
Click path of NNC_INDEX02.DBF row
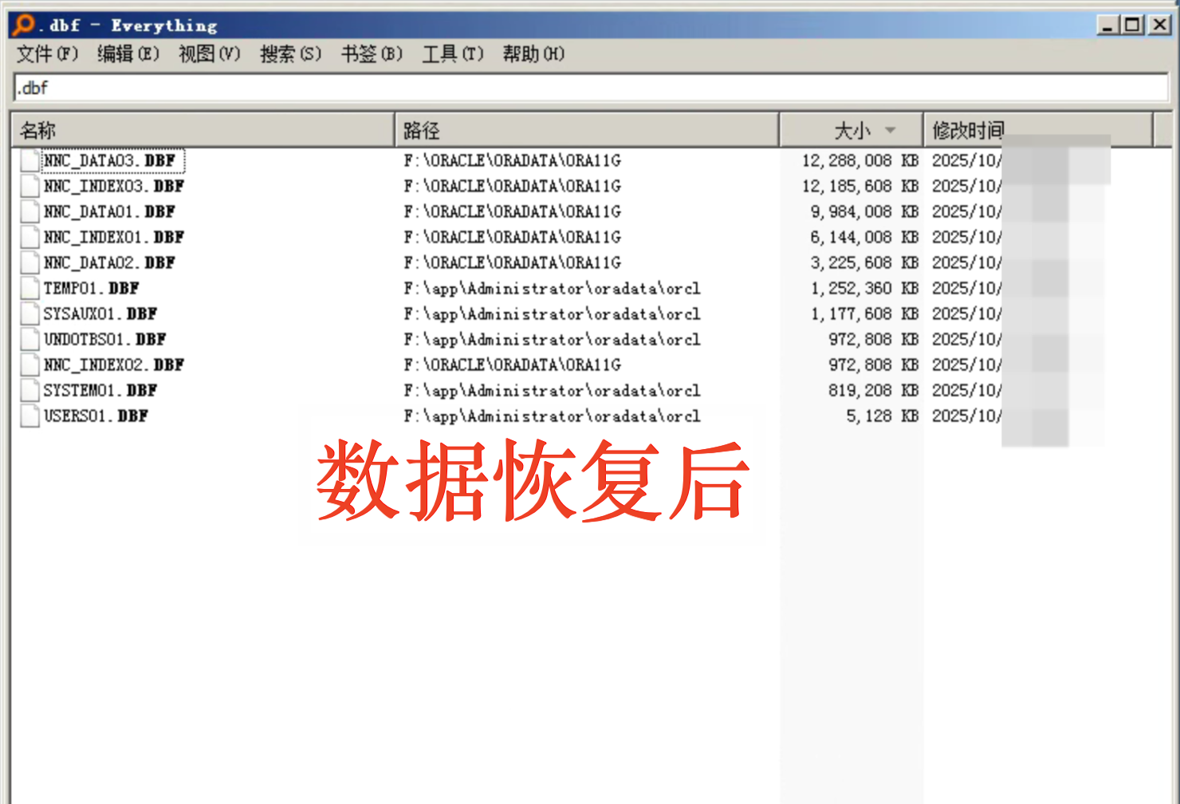click(x=512, y=365)
